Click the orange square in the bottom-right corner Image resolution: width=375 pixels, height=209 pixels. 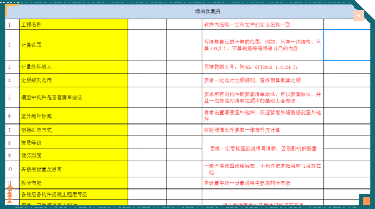point(366,201)
